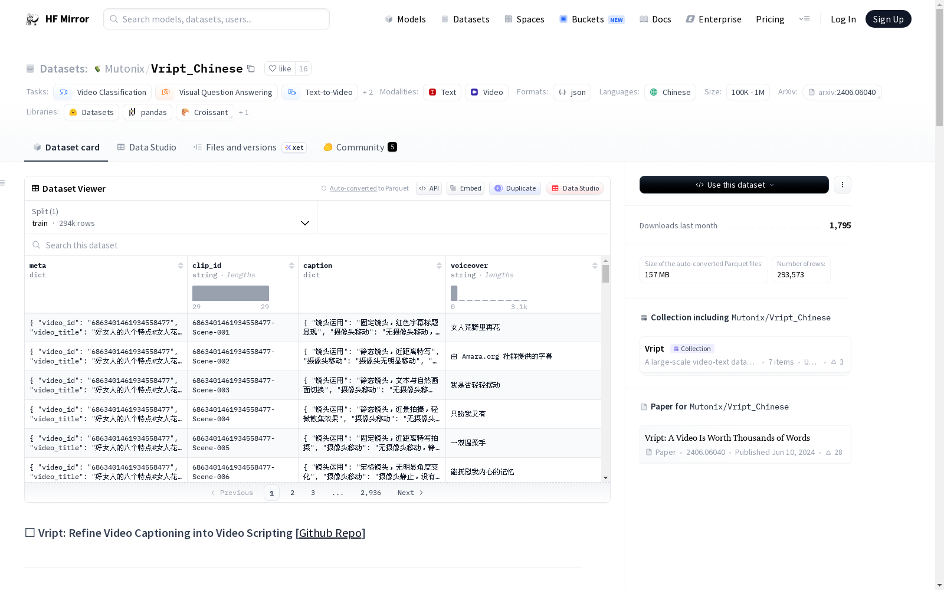Screen dimensions: 944x590
Task: Open the Files and versions tab
Action: point(250,147)
